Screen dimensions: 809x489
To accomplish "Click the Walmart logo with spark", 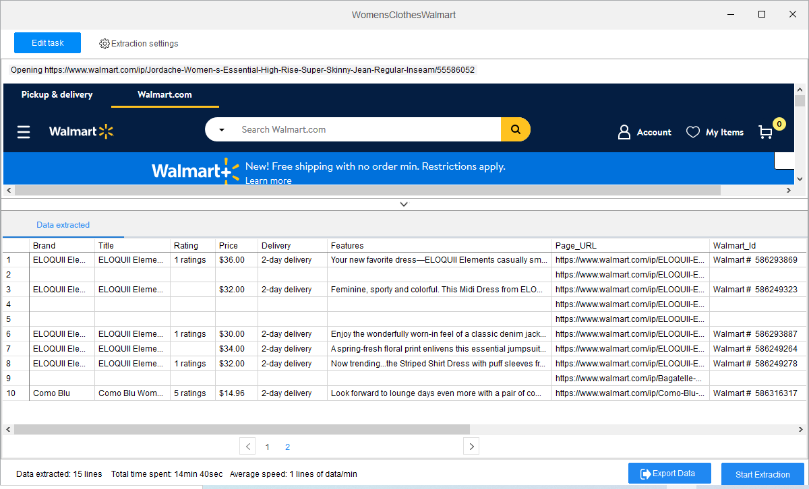I will pyautogui.click(x=82, y=131).
